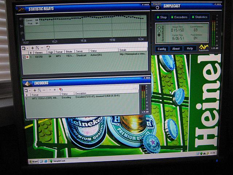The height and width of the screenshot is (175, 233).
Task: Toggle the Stop button in SimpleCast
Action: pos(162,17)
